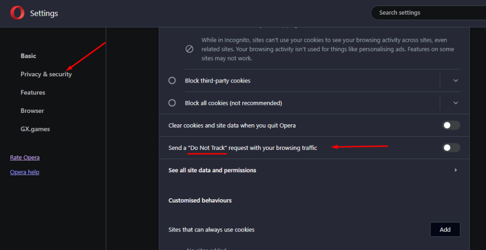Toggle Clear cookies when you quit Opera
The image size is (486, 250).
[451, 125]
